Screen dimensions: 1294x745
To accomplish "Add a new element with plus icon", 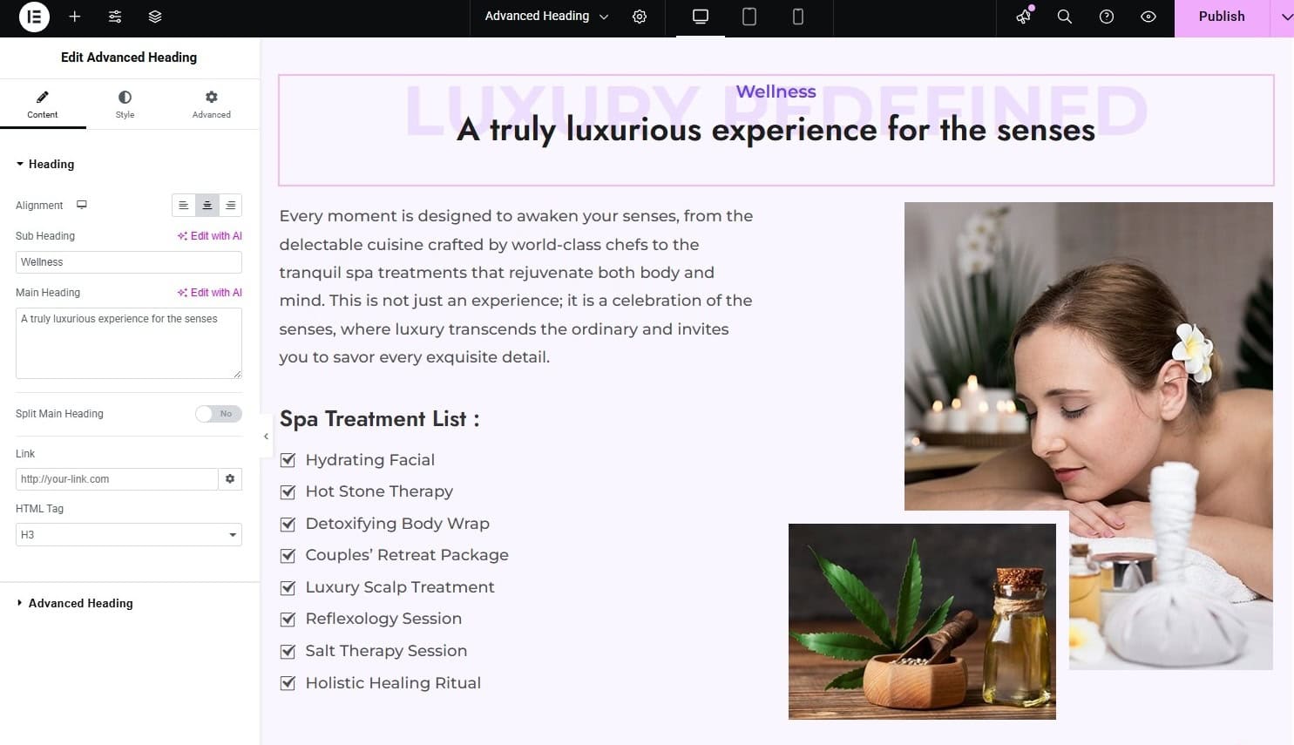I will [75, 17].
